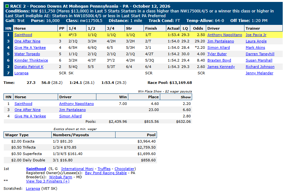
Task: Select the Win pool $2,439.96 value
Action: 118,122
